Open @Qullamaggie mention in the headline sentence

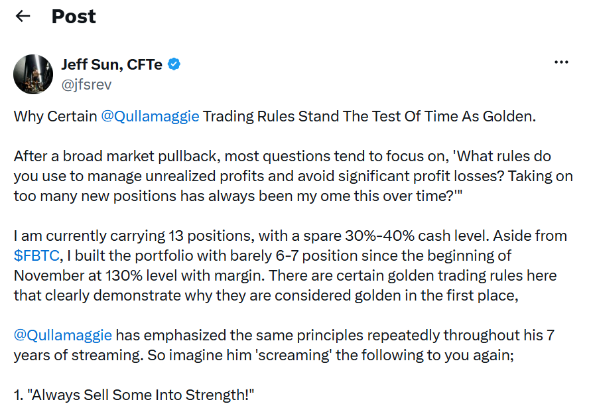[x=151, y=117]
